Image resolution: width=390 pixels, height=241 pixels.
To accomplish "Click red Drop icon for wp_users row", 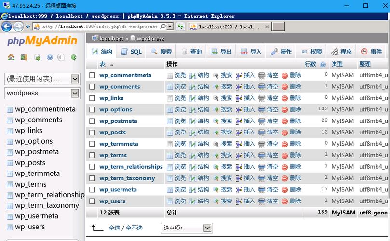I will pyautogui.click(x=285, y=201).
